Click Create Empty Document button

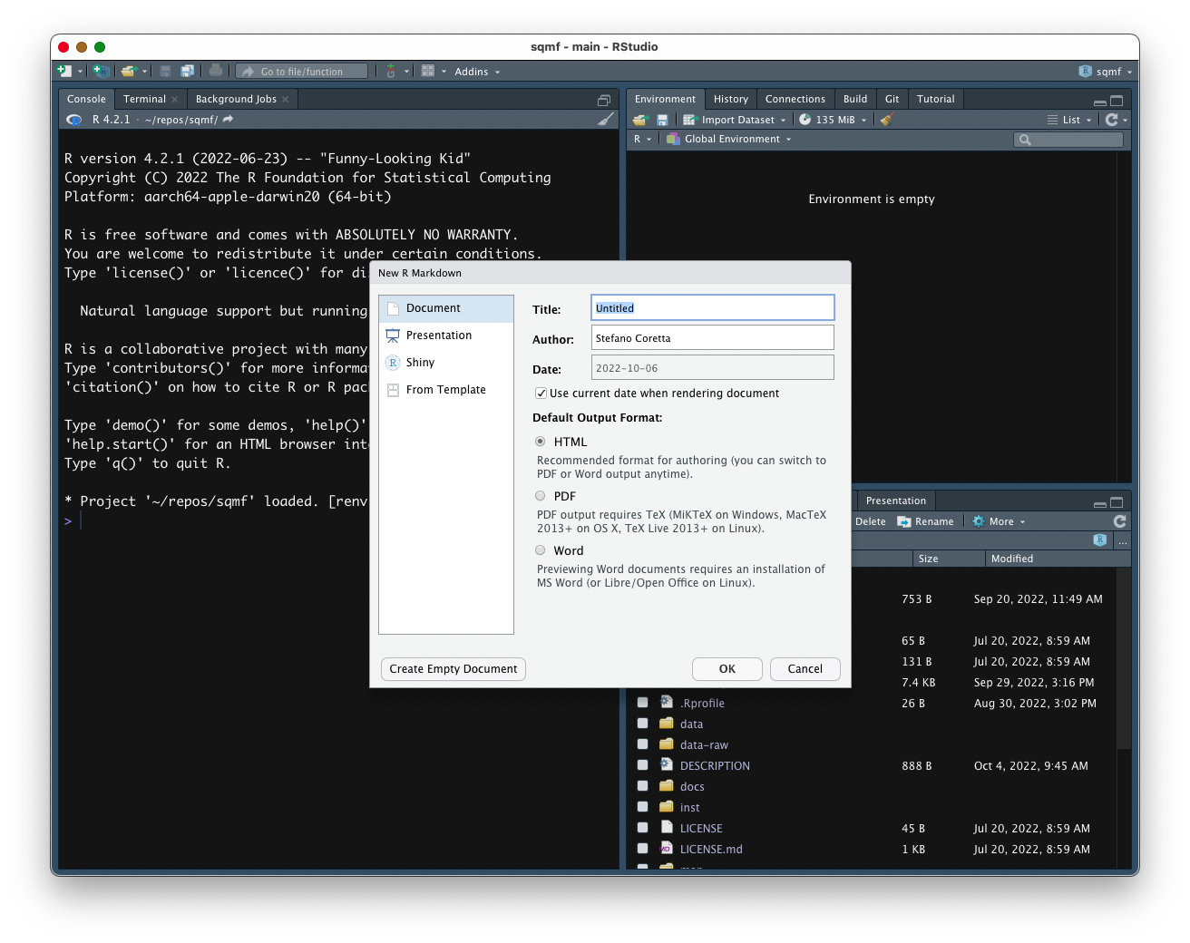pos(454,669)
